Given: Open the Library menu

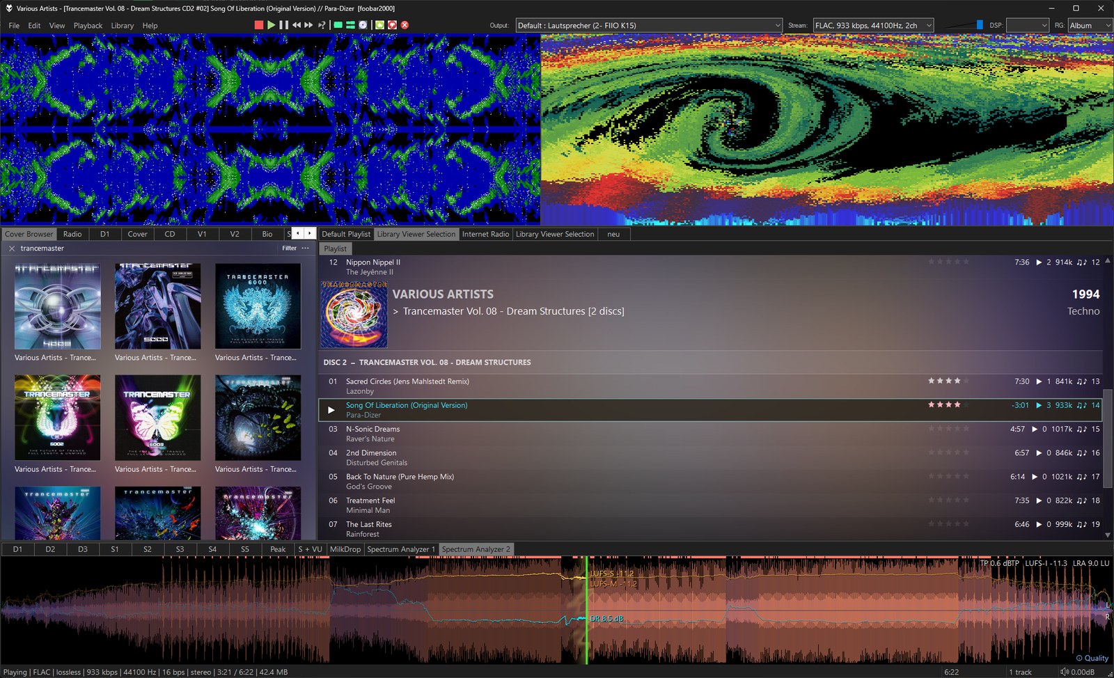Looking at the screenshot, I should (122, 26).
